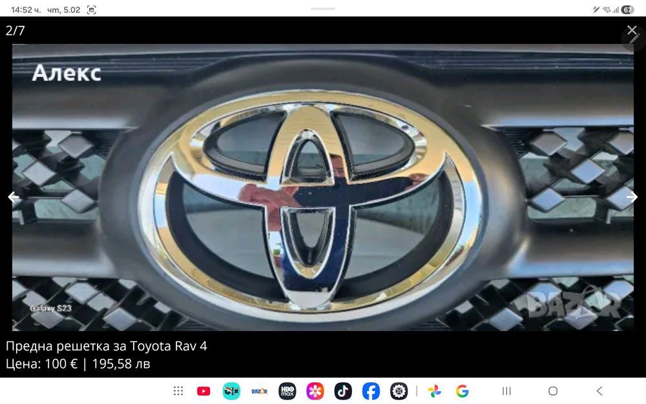The width and height of the screenshot is (646, 404).
Task: Tap the Toyota emblem photo
Action: (x=322, y=187)
